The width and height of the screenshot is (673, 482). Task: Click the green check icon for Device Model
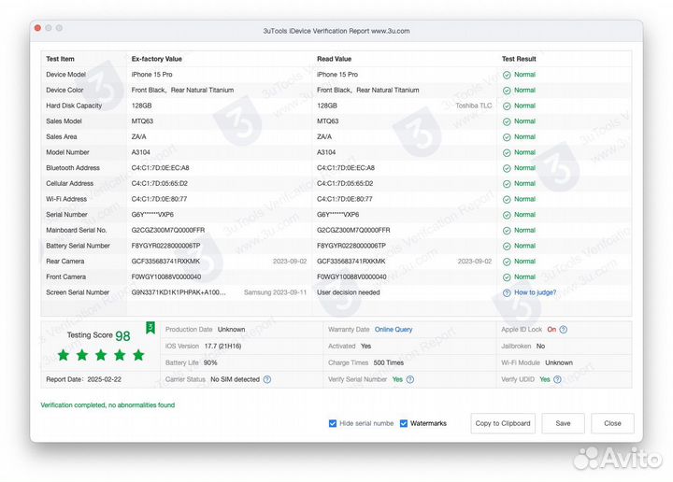(507, 75)
